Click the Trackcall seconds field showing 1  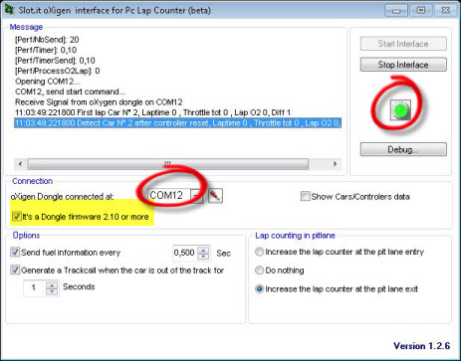pyautogui.click(x=35, y=287)
